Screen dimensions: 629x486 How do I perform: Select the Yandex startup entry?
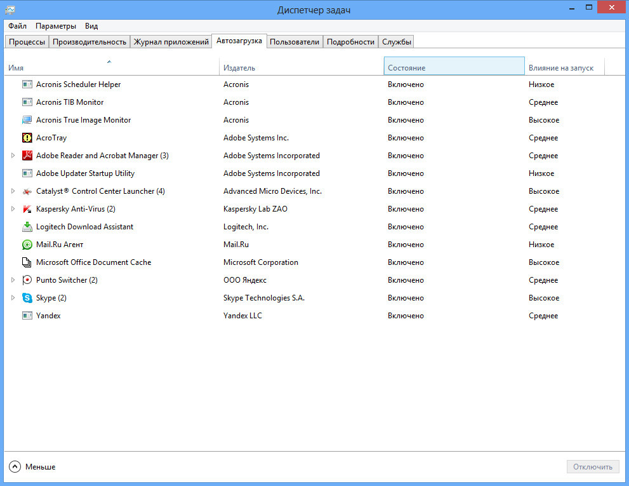point(48,316)
